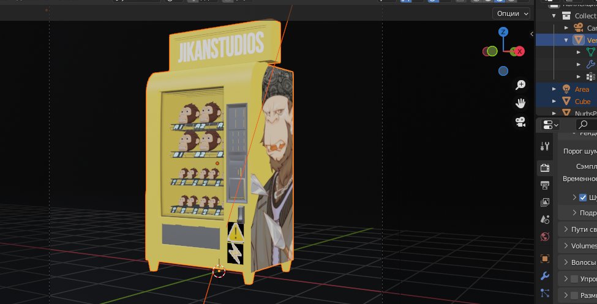The height and width of the screenshot is (304, 597).
Task: Open the Tool properties tab
Action: pos(545,146)
